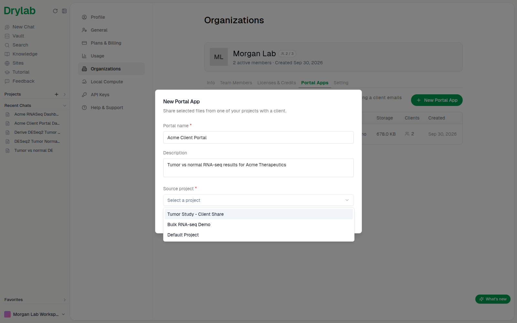This screenshot has width=517, height=323.
Task: Open Plans & Billing settings
Action: 111,43
